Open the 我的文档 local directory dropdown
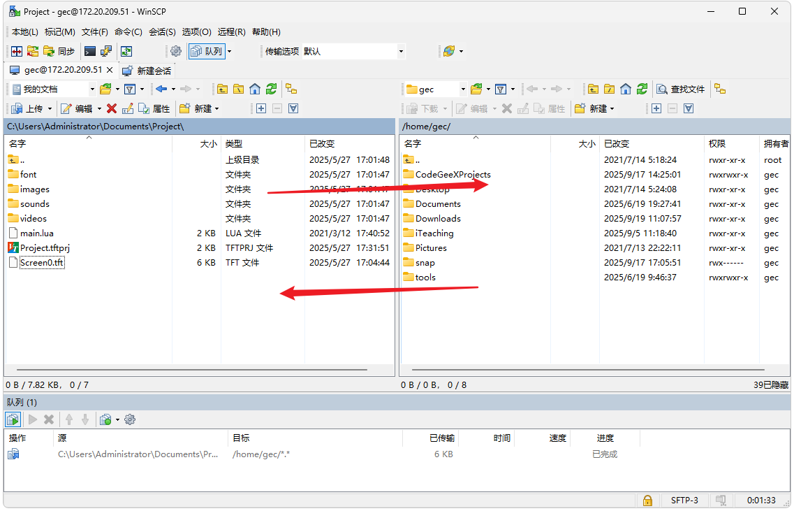Screen dimensions: 794x511 [91, 89]
